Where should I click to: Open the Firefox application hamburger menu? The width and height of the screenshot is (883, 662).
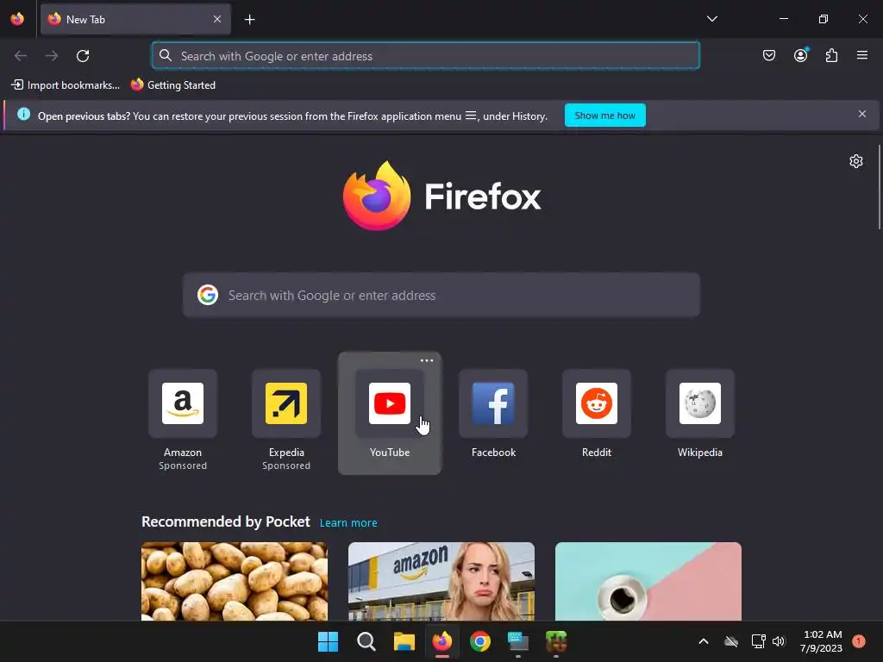pyautogui.click(x=862, y=55)
